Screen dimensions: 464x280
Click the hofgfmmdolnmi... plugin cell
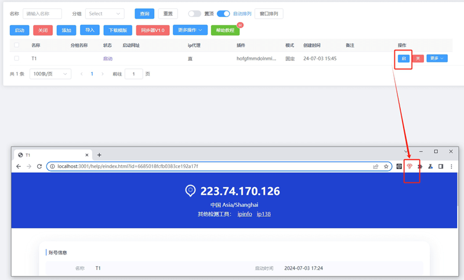256,59
